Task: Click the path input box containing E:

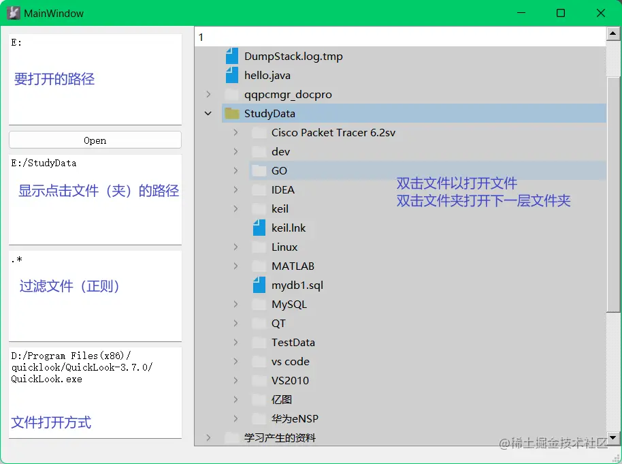Action: [95, 80]
